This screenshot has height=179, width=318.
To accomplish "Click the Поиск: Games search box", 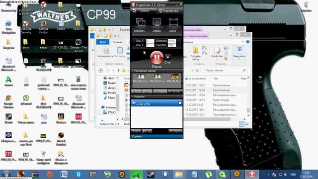I will (225, 71).
